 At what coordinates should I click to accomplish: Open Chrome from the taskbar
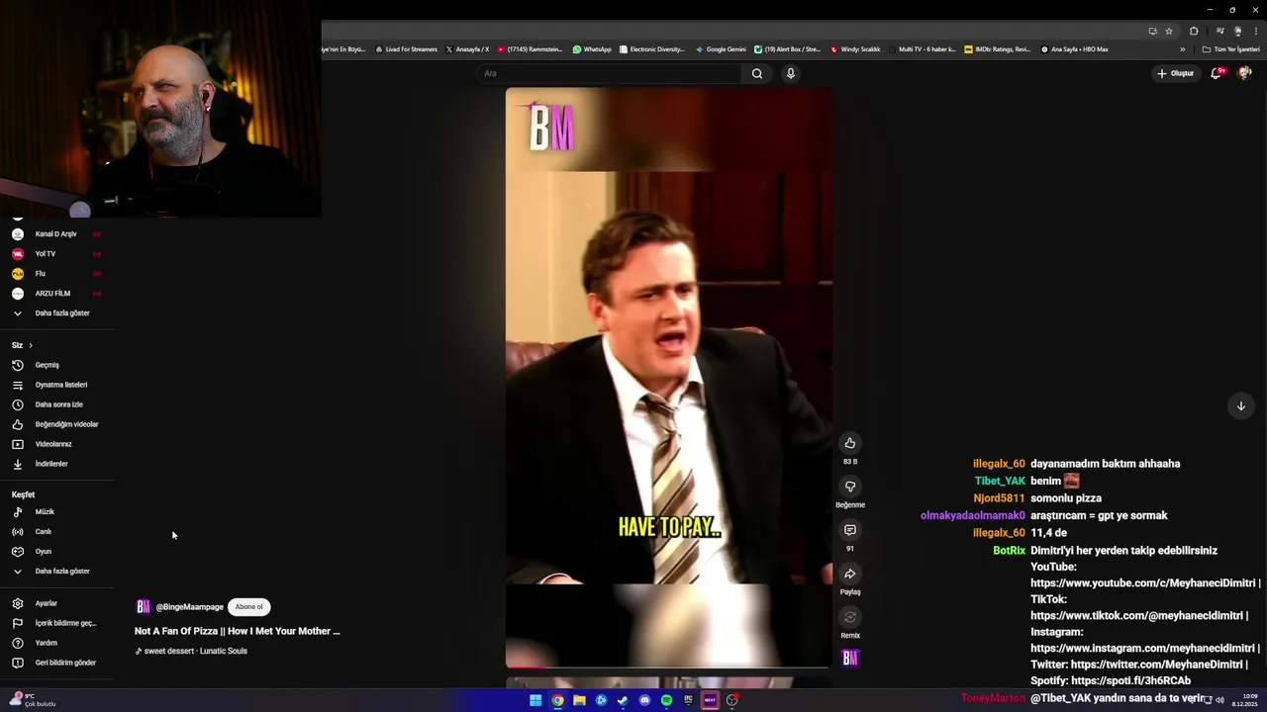pyautogui.click(x=557, y=700)
